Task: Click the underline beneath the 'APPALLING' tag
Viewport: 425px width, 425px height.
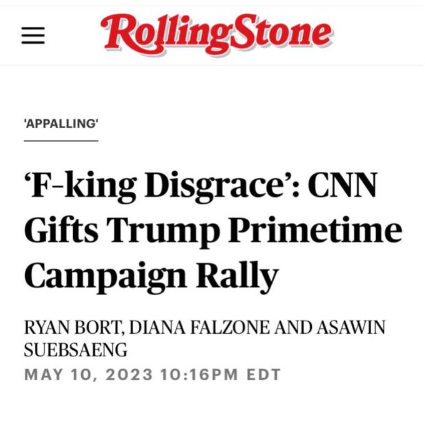Action: point(61,141)
